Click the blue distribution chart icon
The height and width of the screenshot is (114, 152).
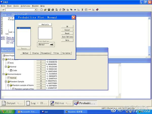pyautogui.click(x=75, y=10)
